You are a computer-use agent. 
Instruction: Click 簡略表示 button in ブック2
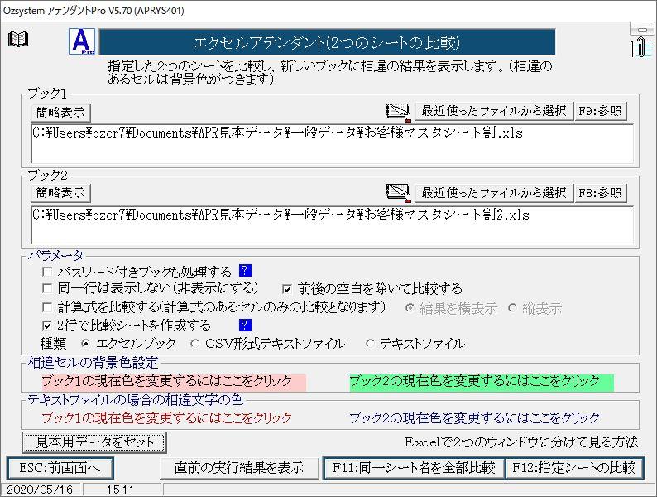pos(60,193)
